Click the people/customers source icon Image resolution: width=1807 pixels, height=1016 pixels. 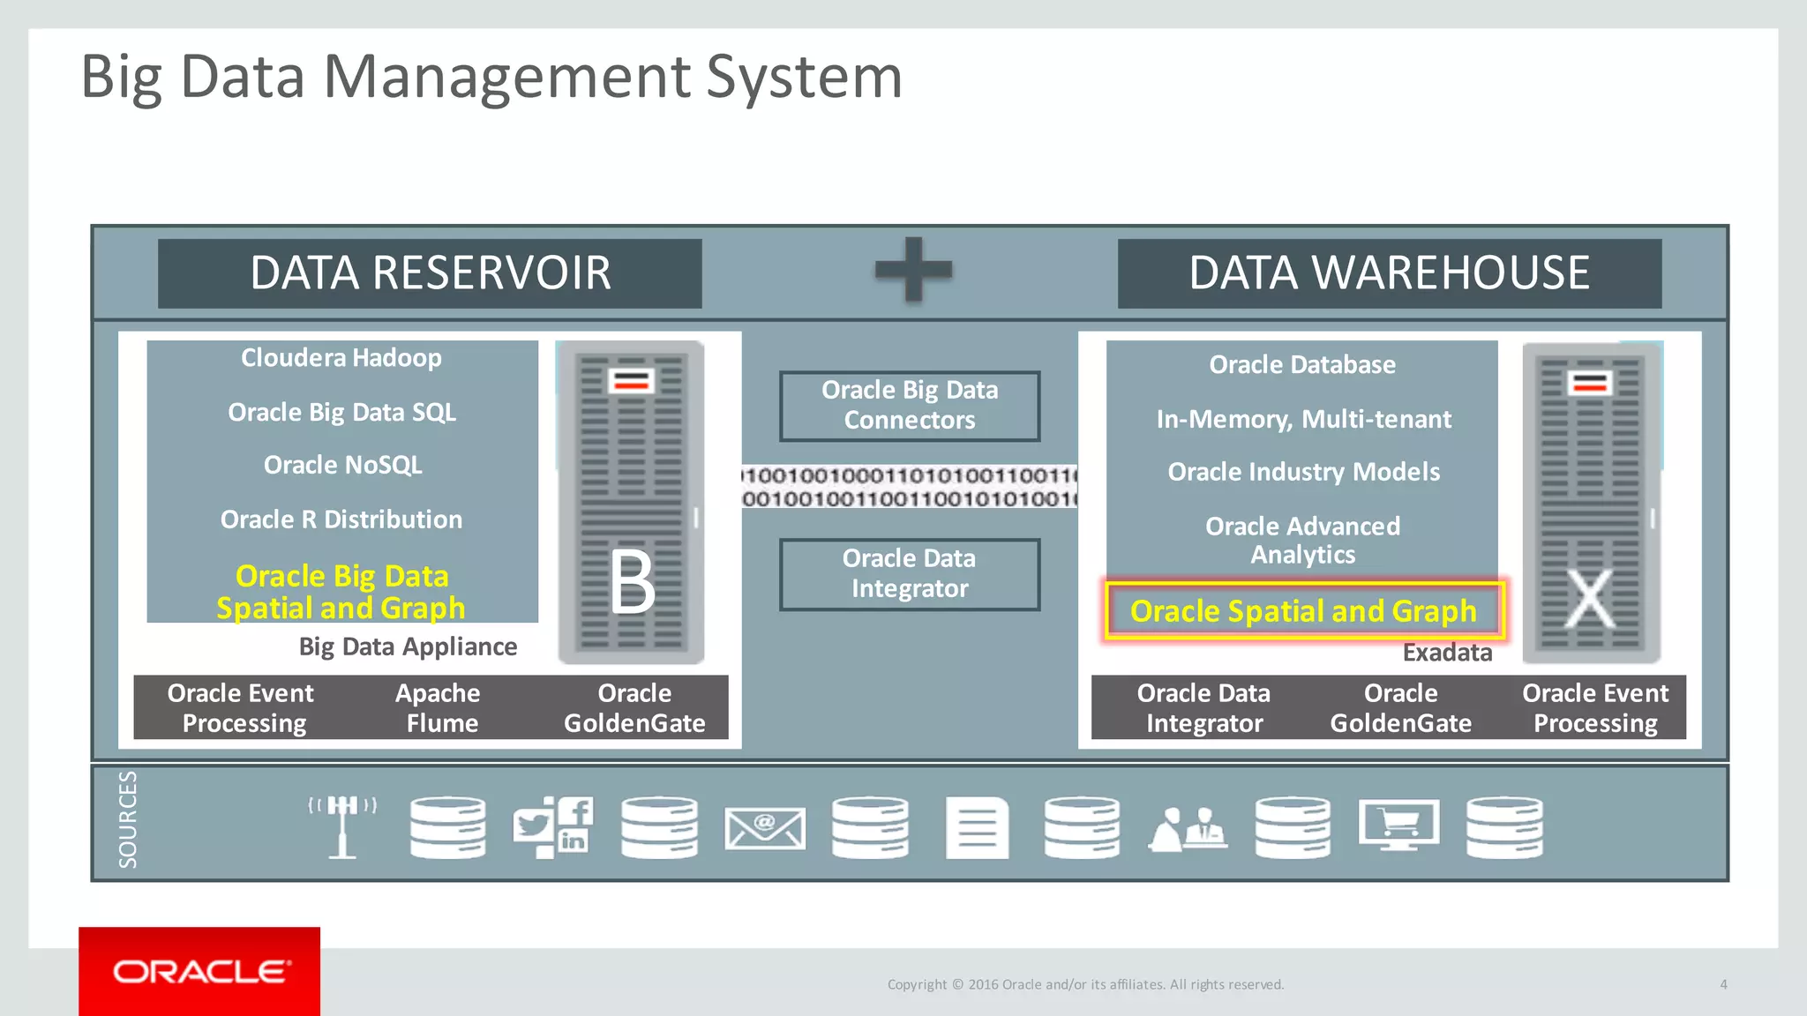(1188, 829)
